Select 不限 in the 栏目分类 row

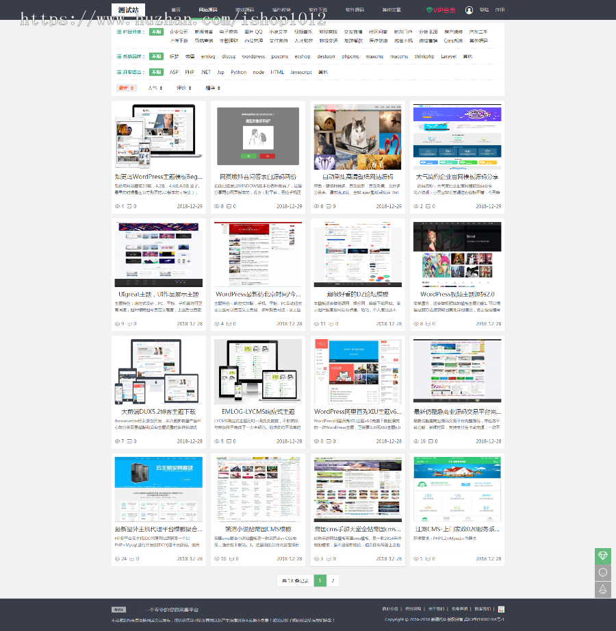[x=156, y=32]
